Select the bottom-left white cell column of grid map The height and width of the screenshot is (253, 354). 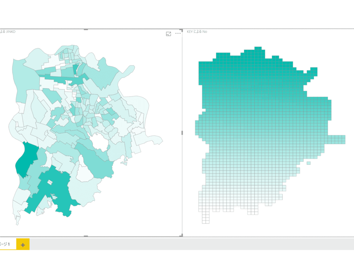tap(206, 218)
